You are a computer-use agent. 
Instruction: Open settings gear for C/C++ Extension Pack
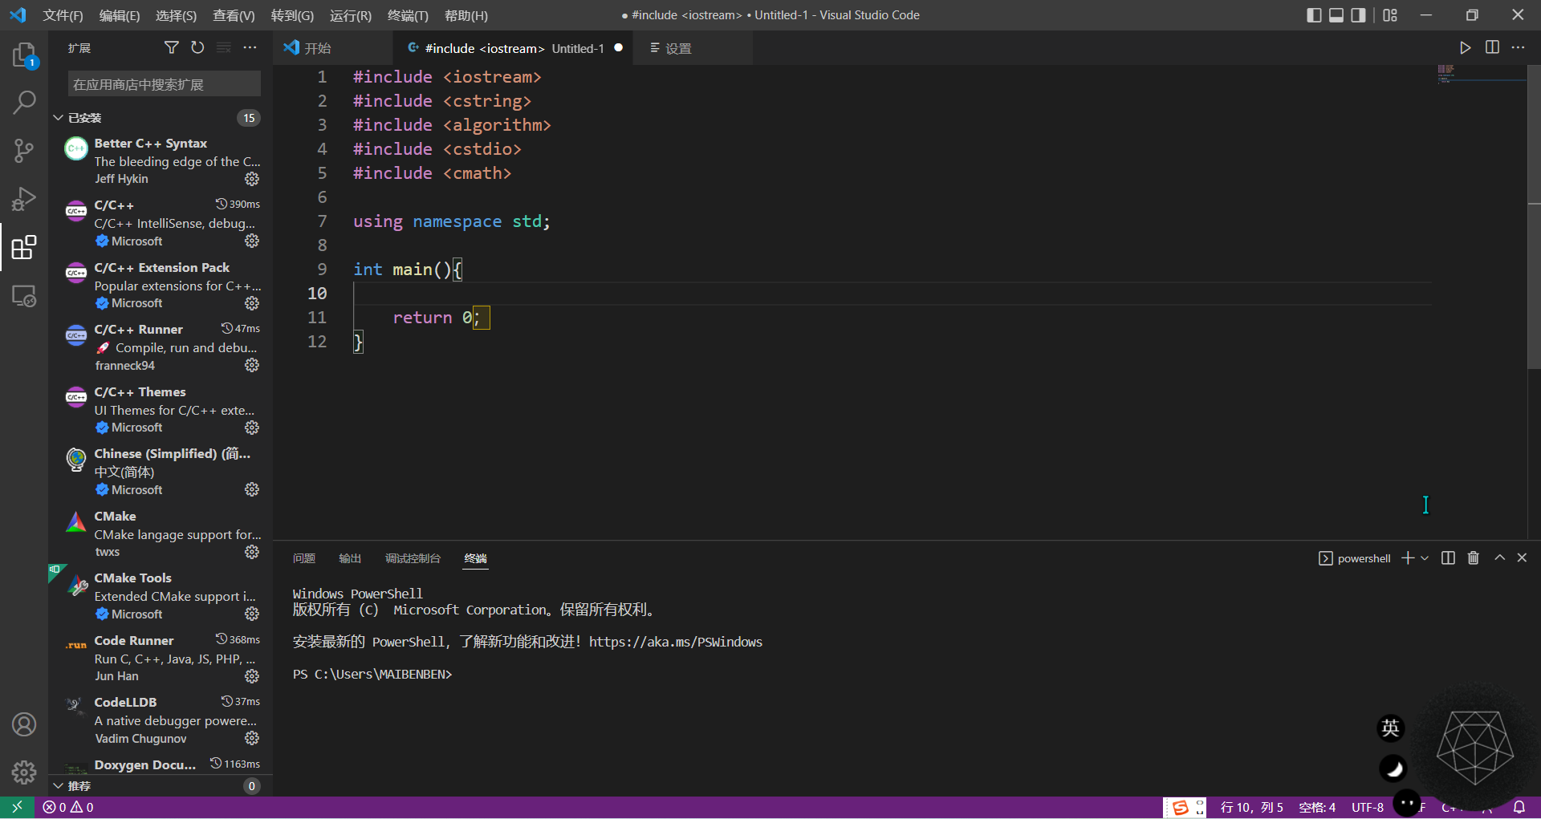(252, 303)
